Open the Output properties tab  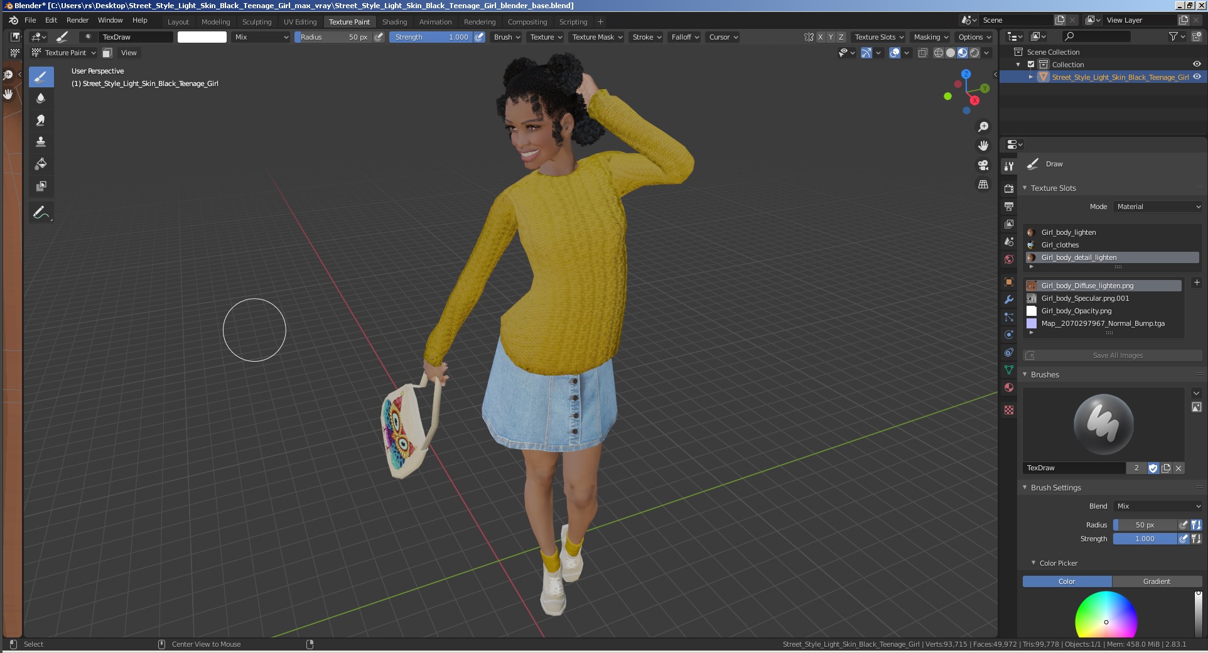pos(1009,206)
